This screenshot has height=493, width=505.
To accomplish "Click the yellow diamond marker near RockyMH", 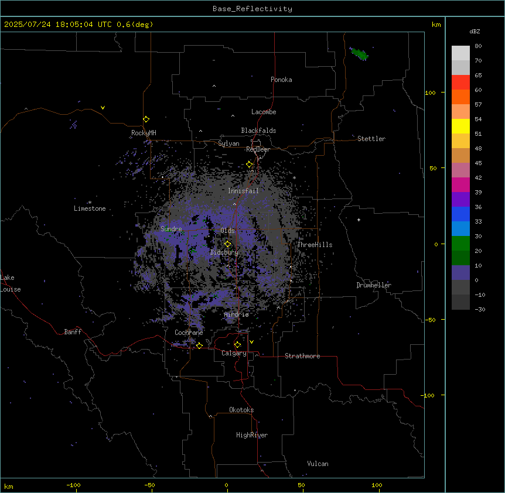I will pyautogui.click(x=146, y=119).
